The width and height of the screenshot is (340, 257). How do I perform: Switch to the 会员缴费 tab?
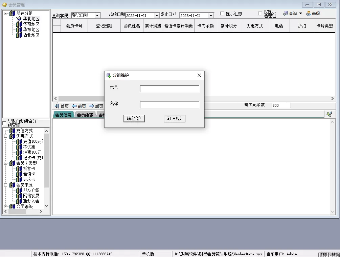(85, 115)
